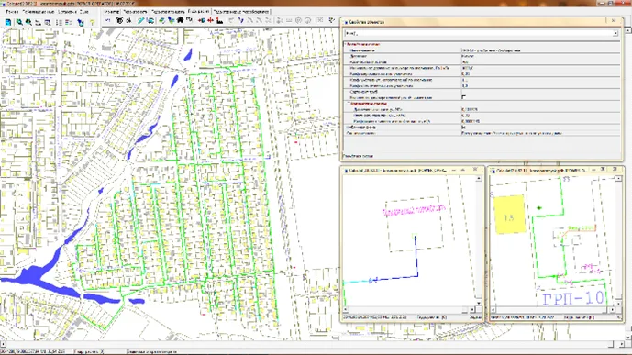Open the longest-labelled last toolbar tab
Image resolution: width=632 pixels, height=355 pixels.
pos(241,12)
